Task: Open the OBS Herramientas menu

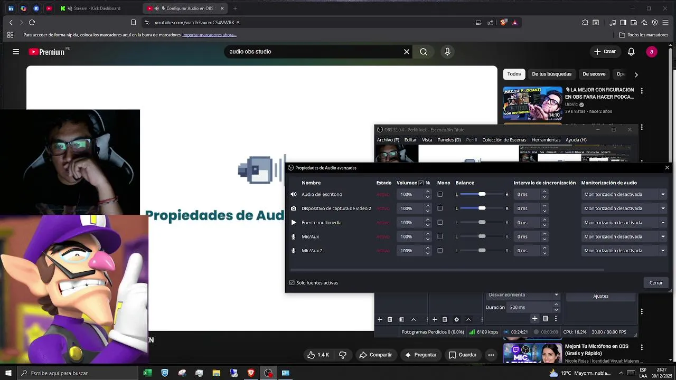Action: click(x=546, y=140)
